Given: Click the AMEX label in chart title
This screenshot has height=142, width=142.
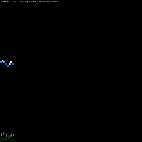Looking at the screenshot, I should (3, 2).
